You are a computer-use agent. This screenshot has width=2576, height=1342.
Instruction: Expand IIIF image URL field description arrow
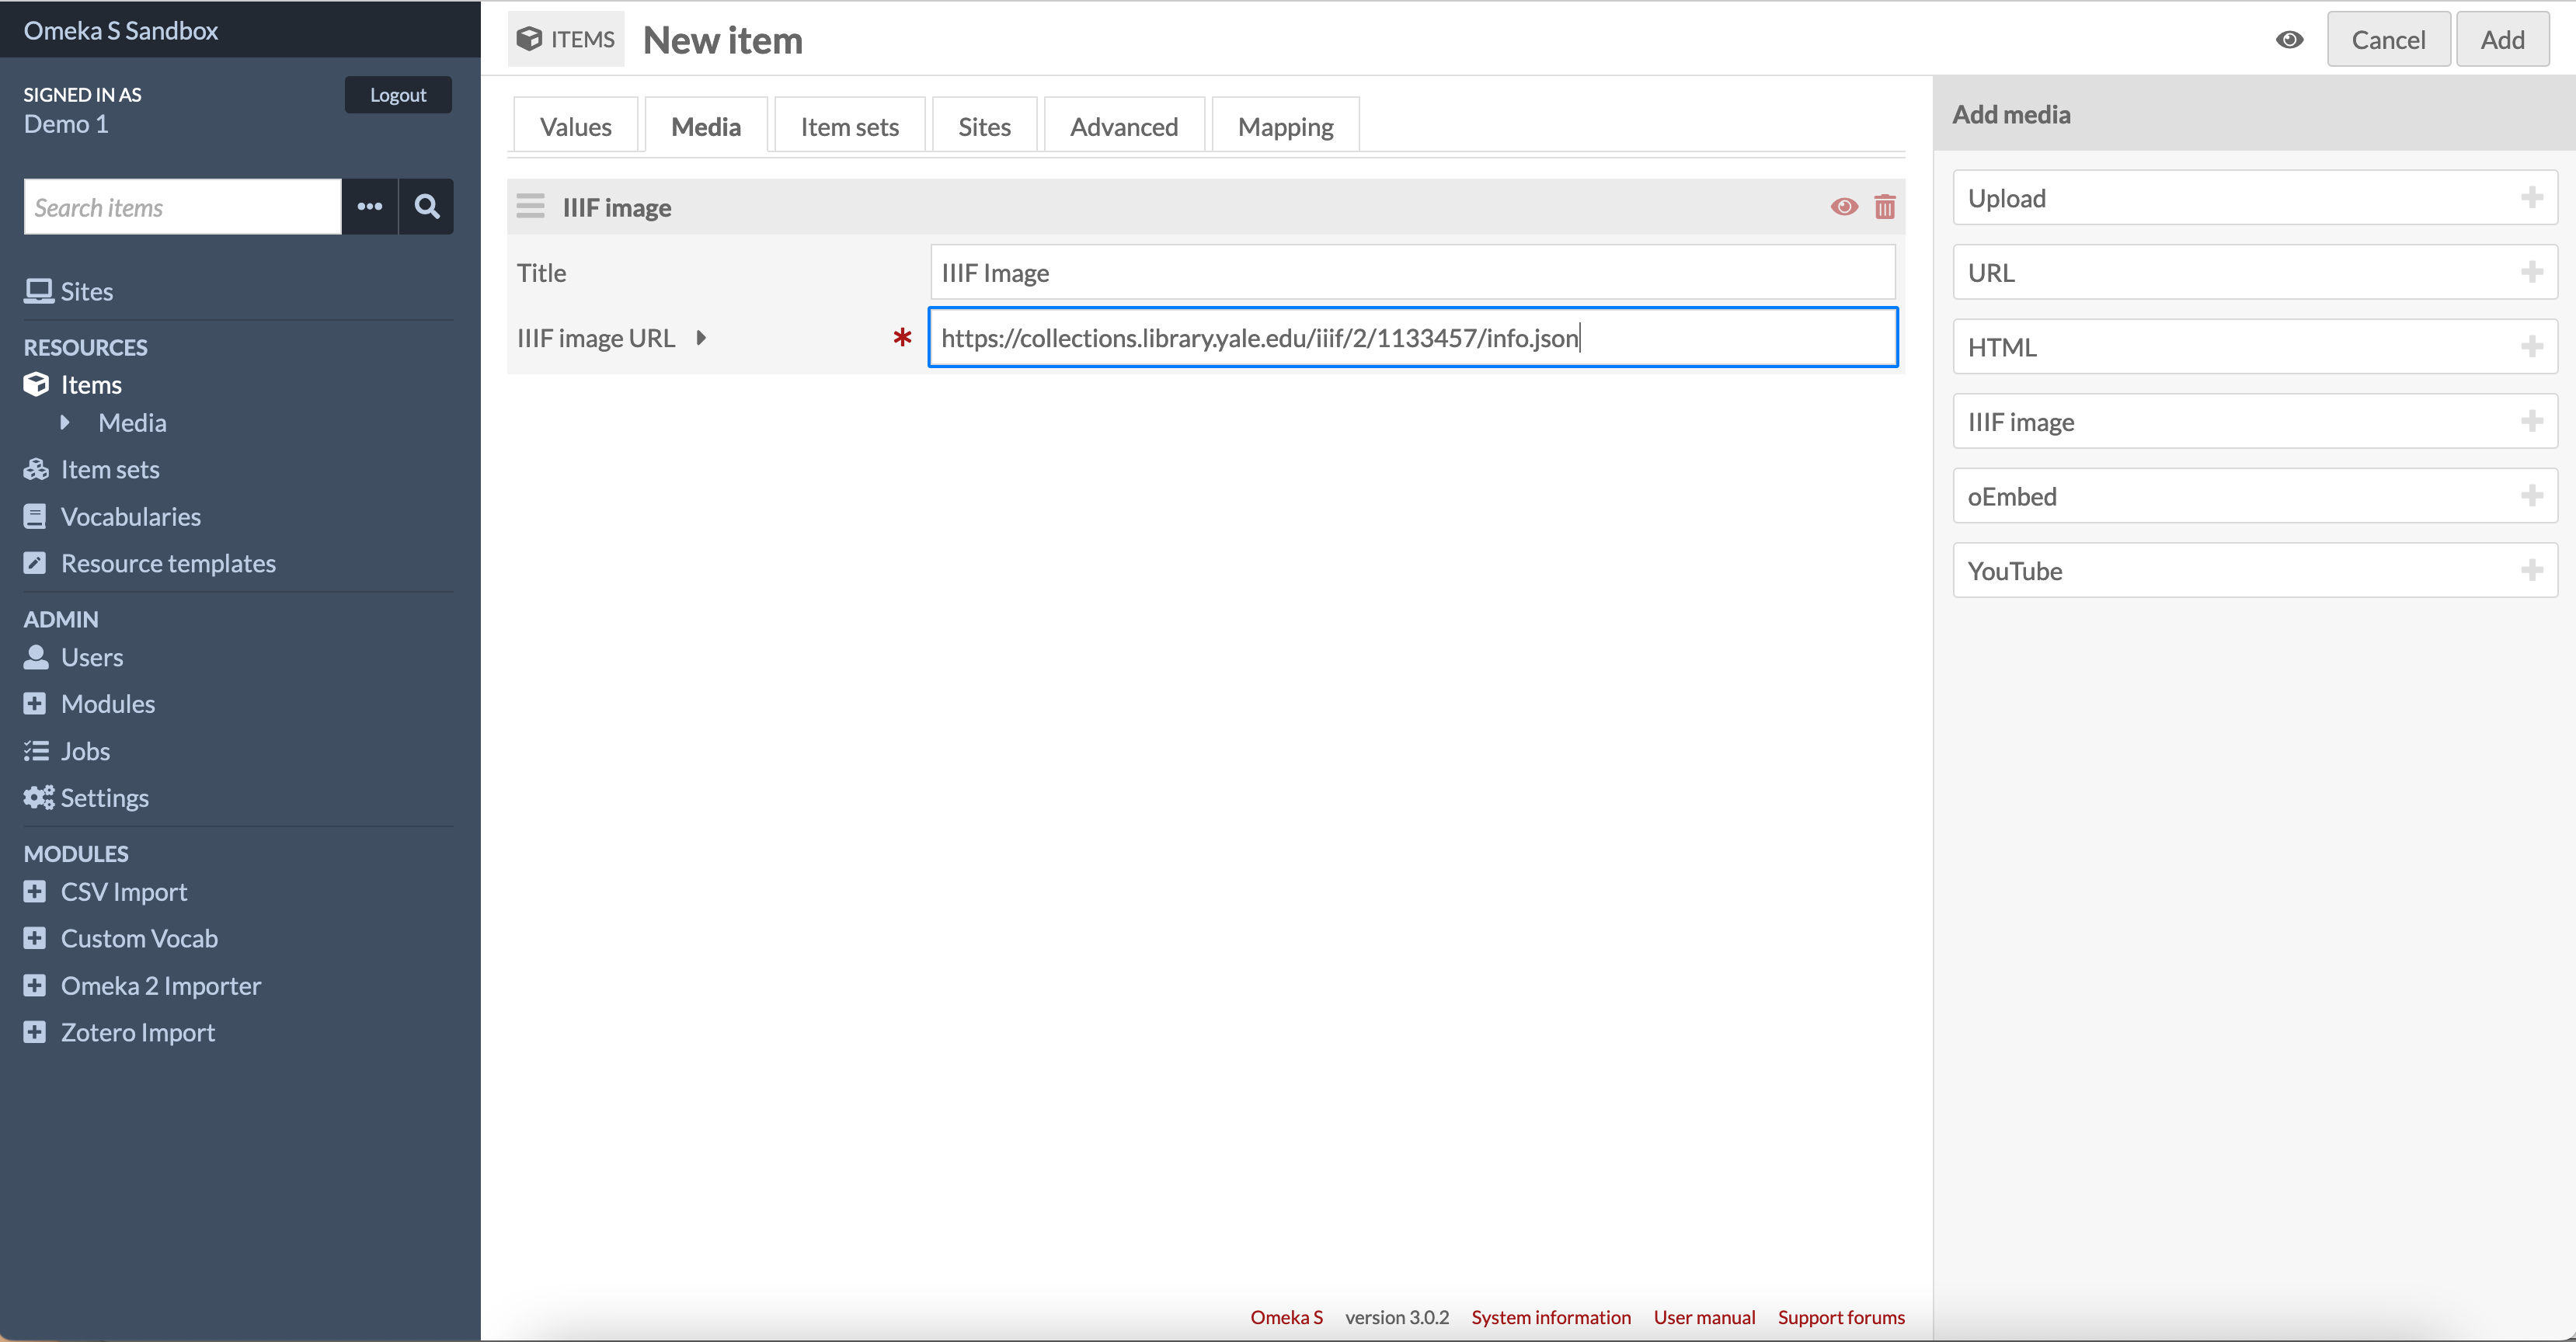tap(701, 338)
